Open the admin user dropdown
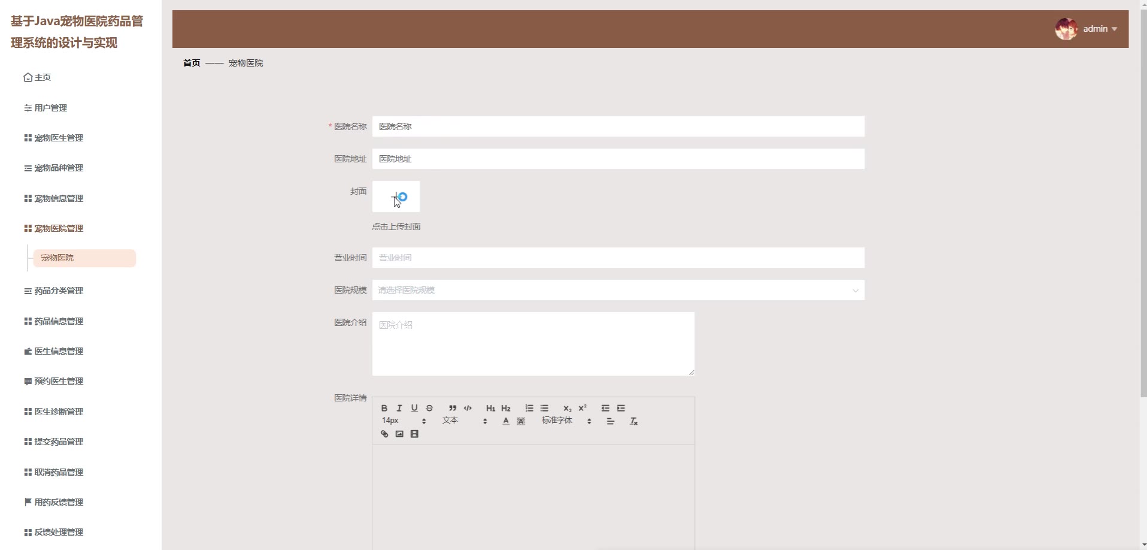The height and width of the screenshot is (550, 1147). pyautogui.click(x=1100, y=29)
